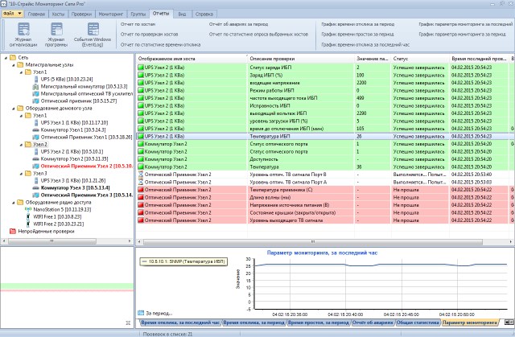The height and width of the screenshot is (337, 515).
Task: Click the UPS (5 КВа) device icon
Action: click(36, 79)
